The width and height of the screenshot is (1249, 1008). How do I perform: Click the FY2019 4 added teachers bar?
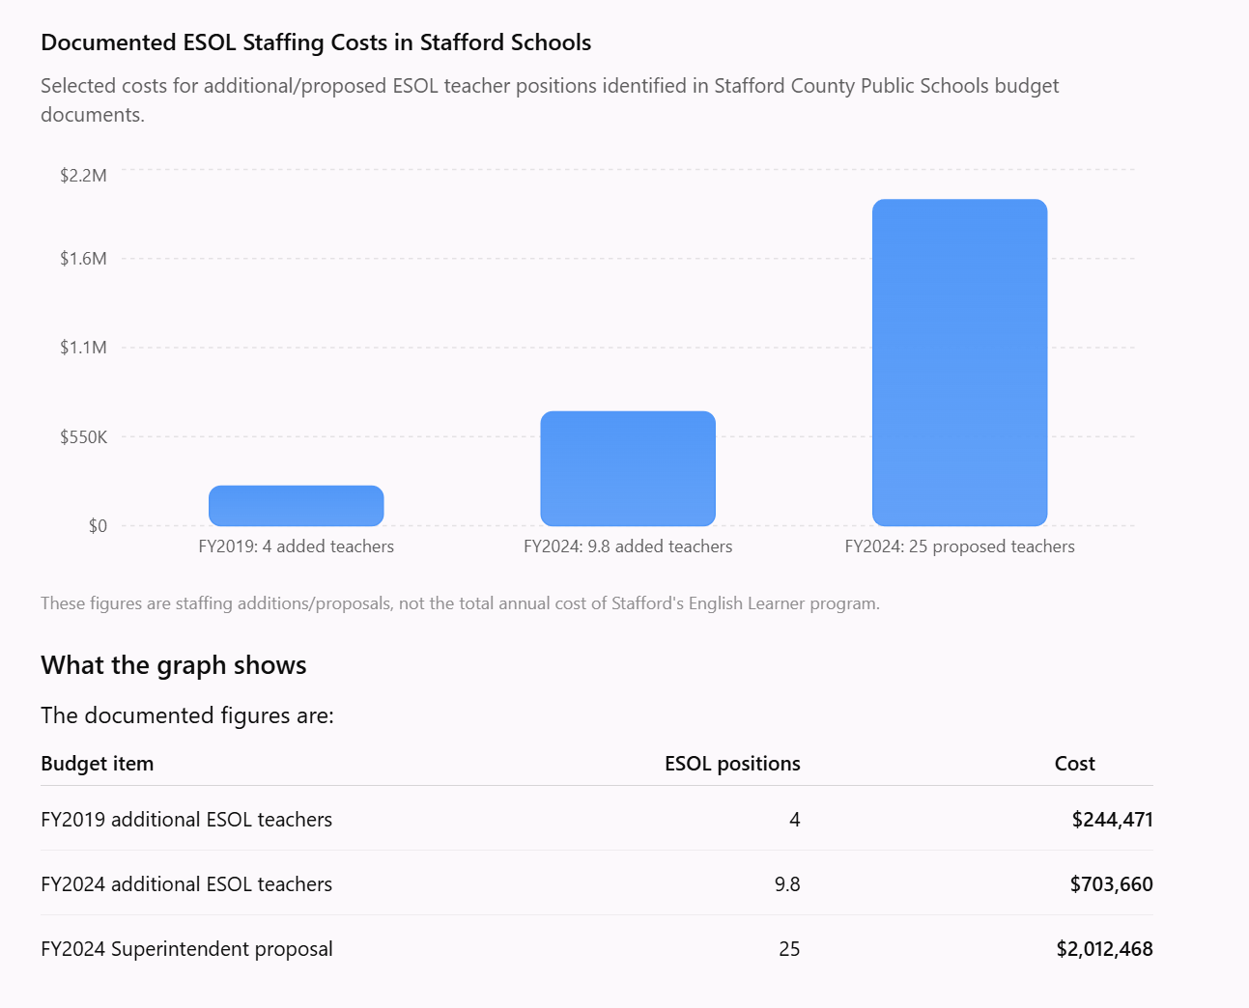pyautogui.click(x=297, y=506)
